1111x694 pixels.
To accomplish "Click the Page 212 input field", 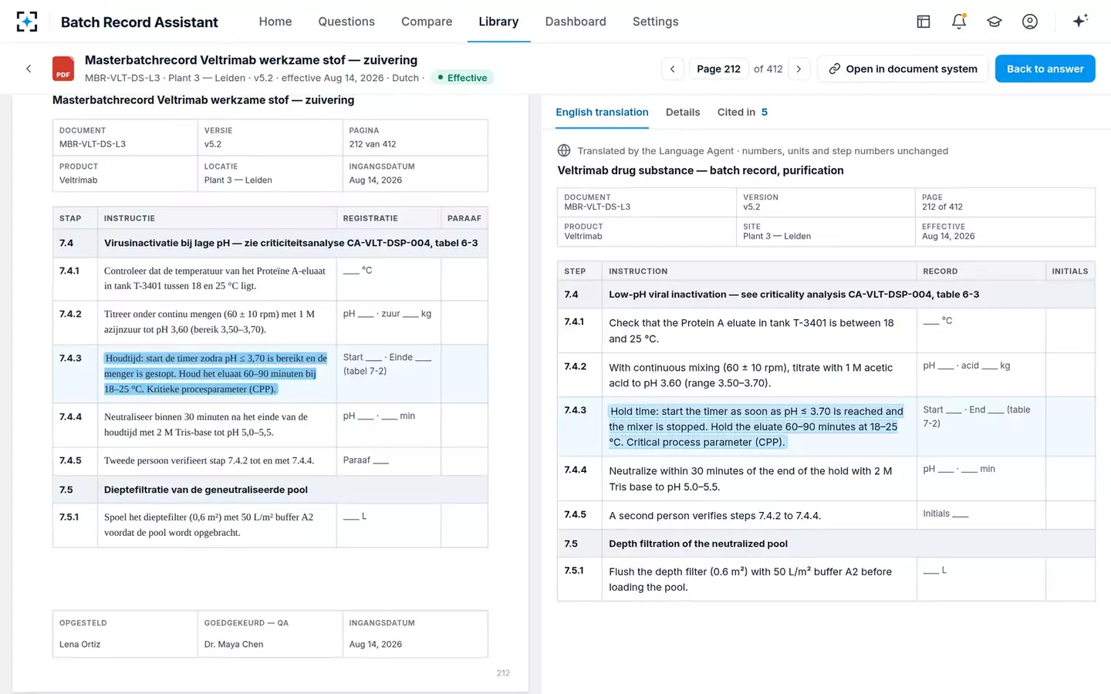I will tap(718, 69).
